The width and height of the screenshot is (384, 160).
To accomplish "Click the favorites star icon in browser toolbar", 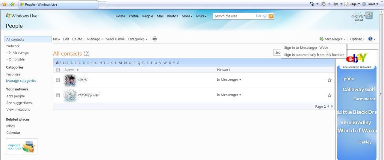I will tap(5, 4).
